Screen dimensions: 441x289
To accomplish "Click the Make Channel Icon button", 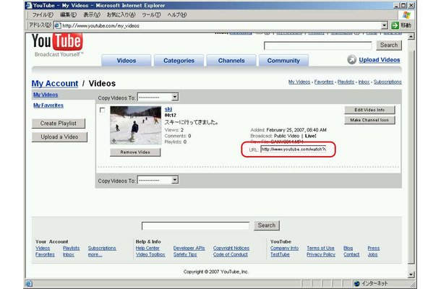I will pos(369,120).
